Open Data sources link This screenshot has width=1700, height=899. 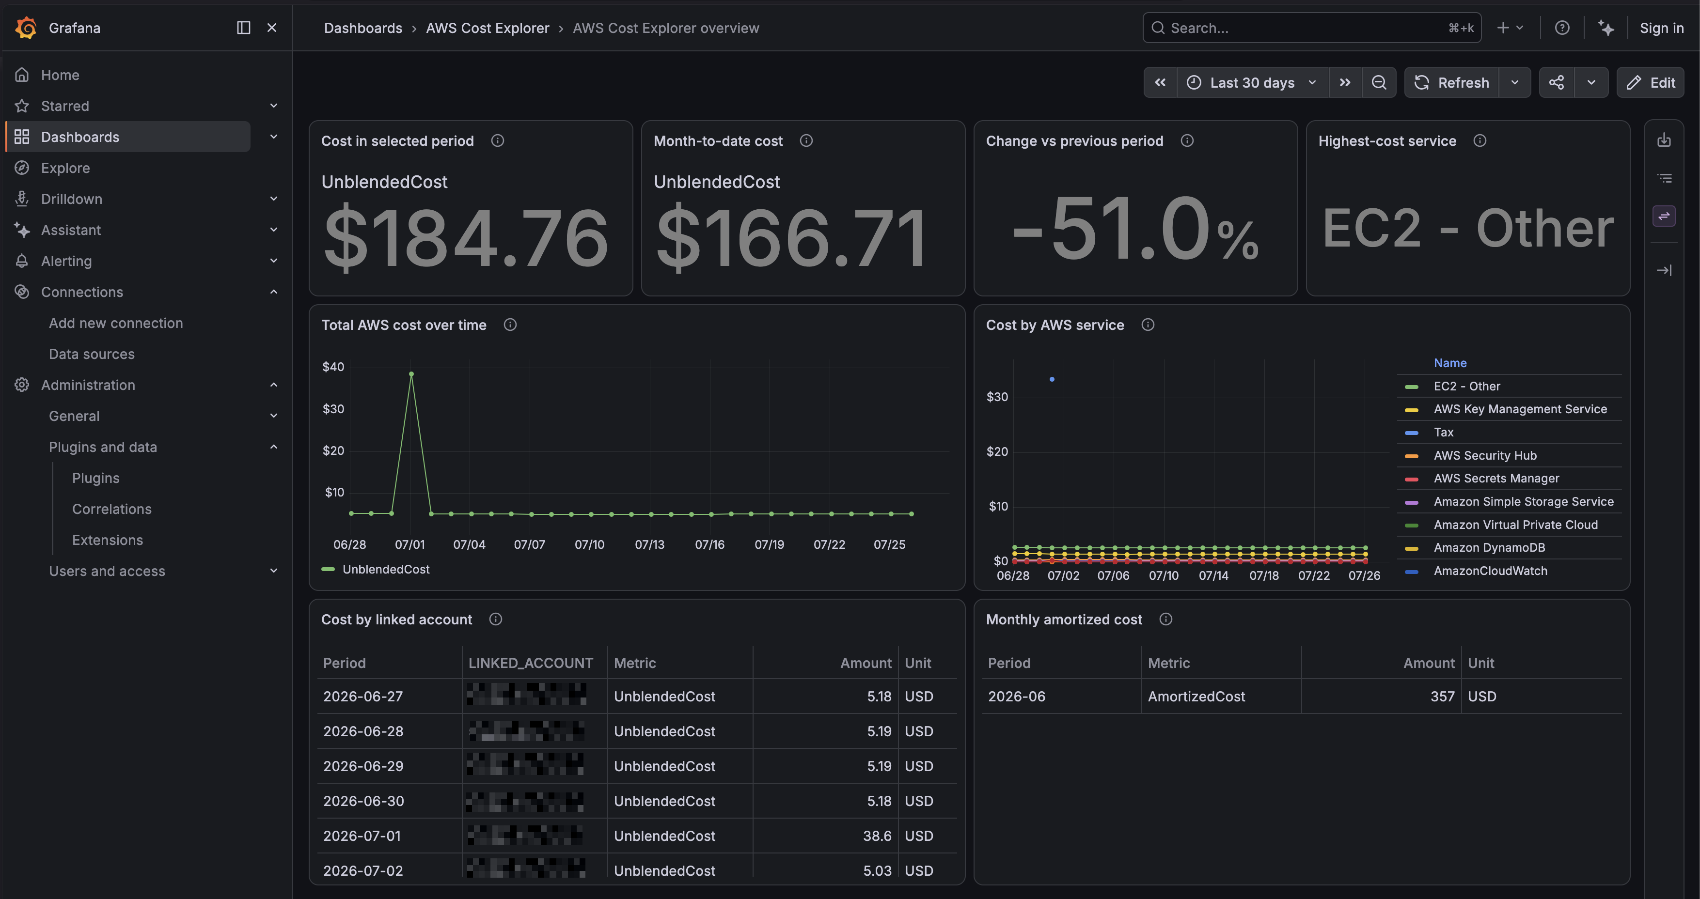[x=92, y=354]
